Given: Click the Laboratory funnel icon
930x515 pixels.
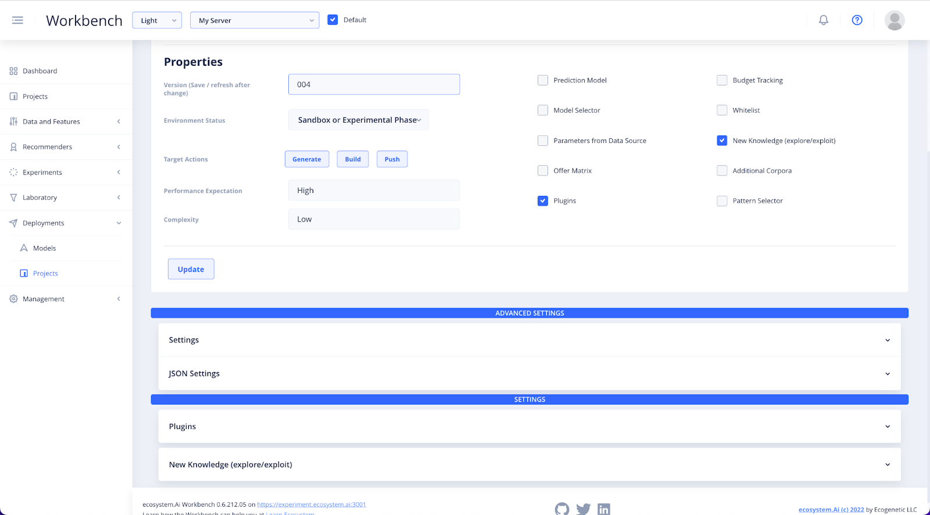Looking at the screenshot, I should pos(13,198).
